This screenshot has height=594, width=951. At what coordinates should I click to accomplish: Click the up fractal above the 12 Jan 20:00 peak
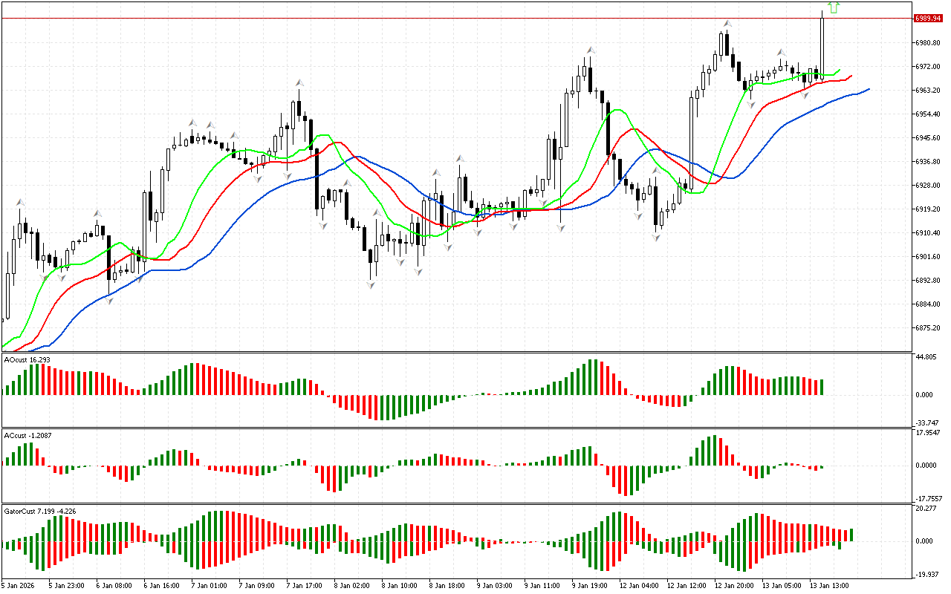tap(727, 24)
